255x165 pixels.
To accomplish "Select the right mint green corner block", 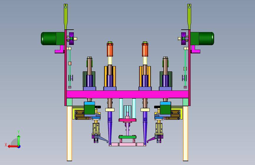I will point(186,102).
